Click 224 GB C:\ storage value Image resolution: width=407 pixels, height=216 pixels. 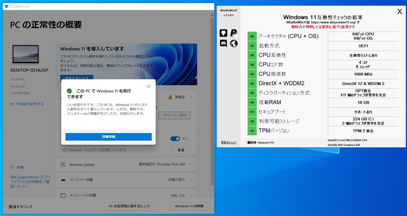[363, 119]
